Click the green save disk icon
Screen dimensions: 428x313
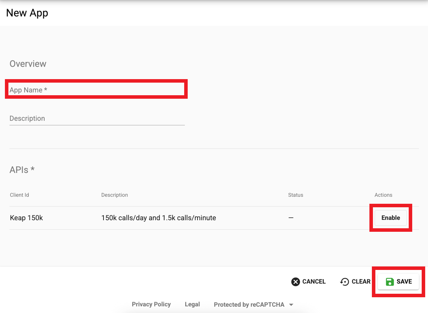point(390,281)
